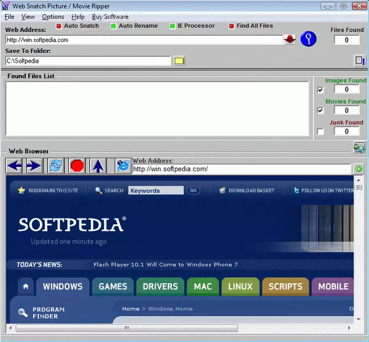Click the PROGRAM FINDER label
Screen dimensions: 369x342
point(49,313)
